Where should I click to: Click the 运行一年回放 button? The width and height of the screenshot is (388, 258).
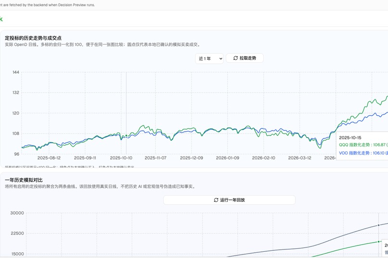[230, 200]
